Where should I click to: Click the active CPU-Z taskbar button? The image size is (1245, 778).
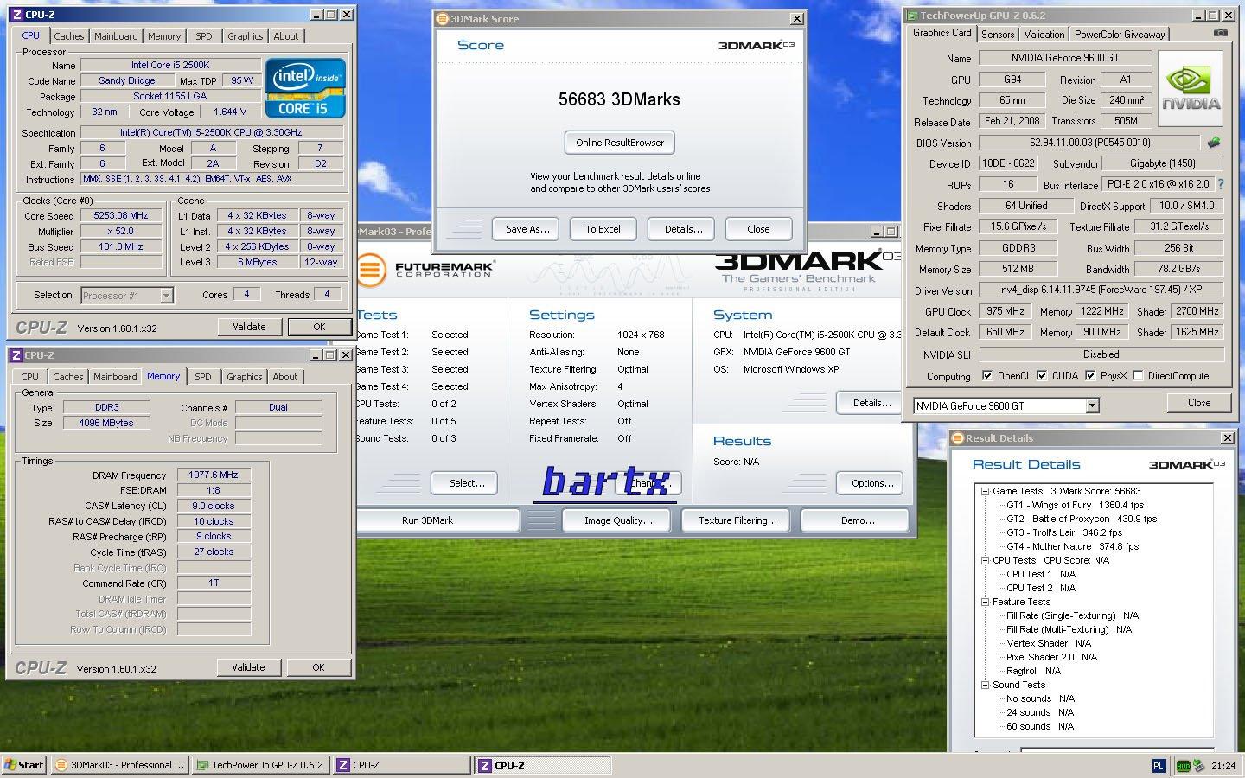[x=542, y=764]
